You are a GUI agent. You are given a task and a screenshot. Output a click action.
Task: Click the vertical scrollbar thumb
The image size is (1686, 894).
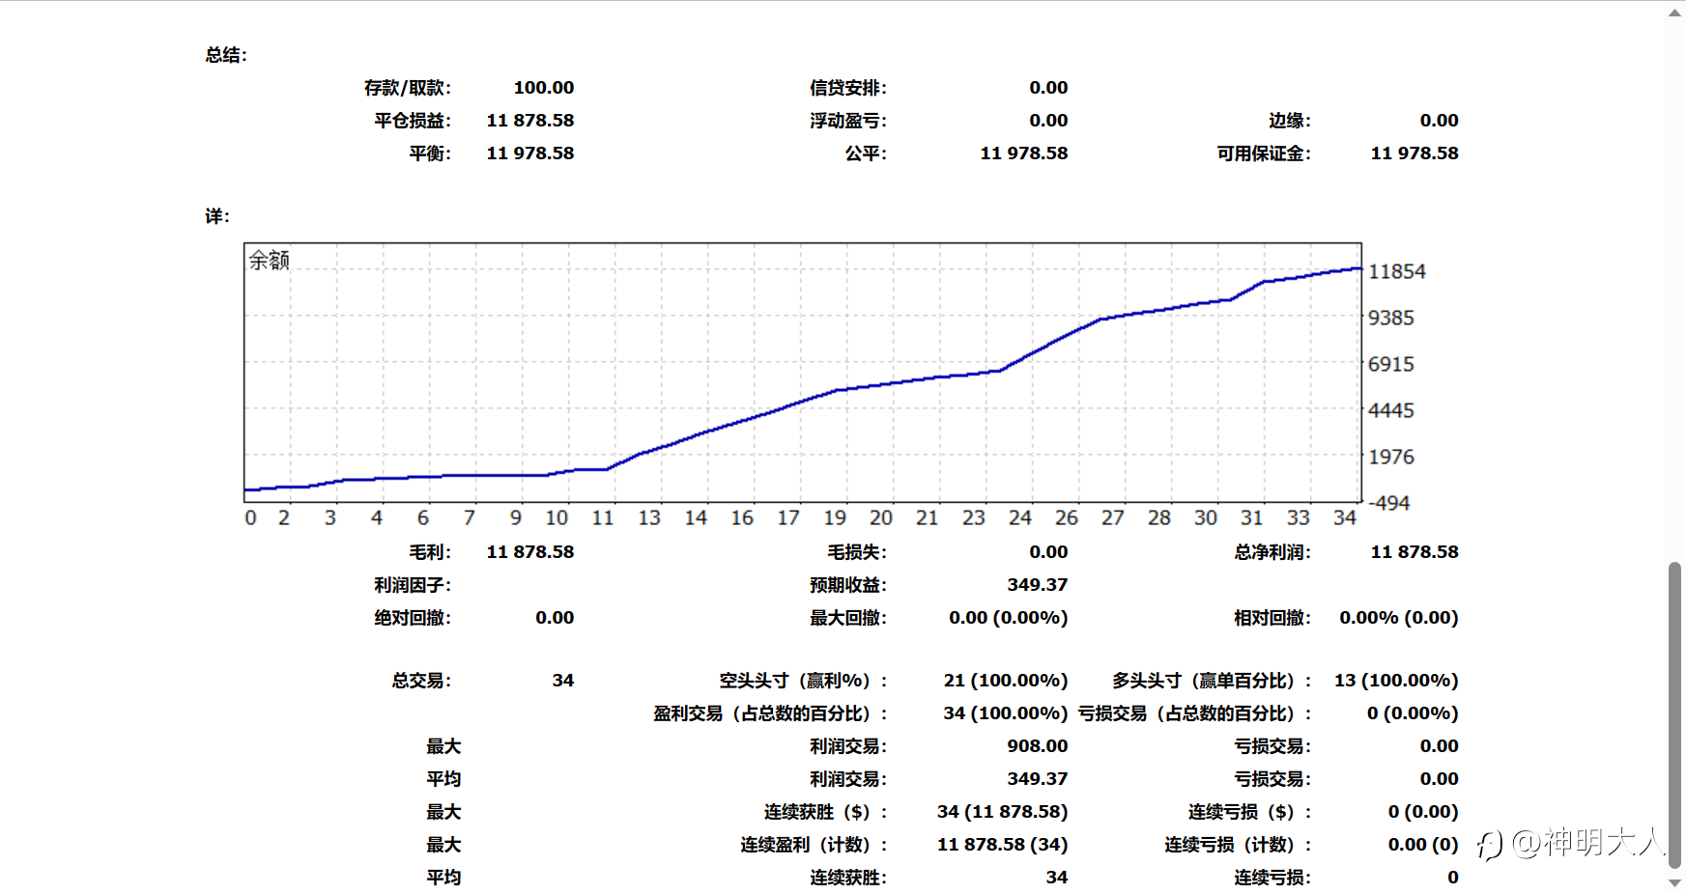(1674, 715)
